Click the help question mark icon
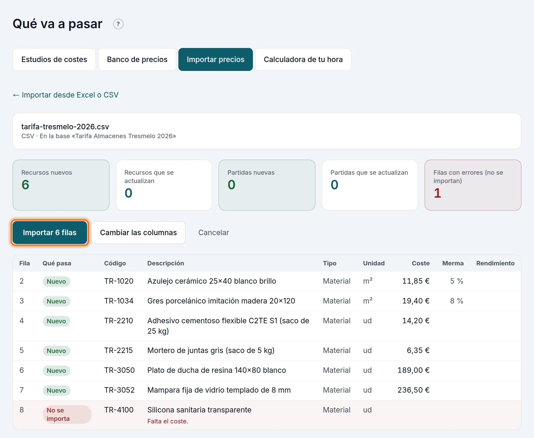Viewport: 534px width, 438px height. point(118,24)
